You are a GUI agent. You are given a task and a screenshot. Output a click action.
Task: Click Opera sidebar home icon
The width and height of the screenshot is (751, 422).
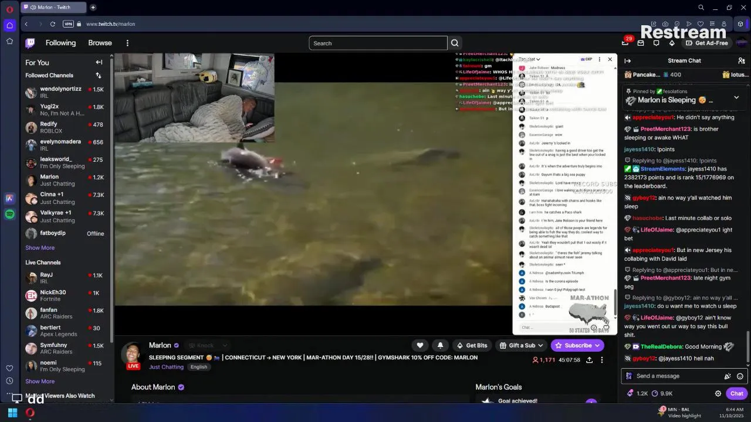point(9,25)
